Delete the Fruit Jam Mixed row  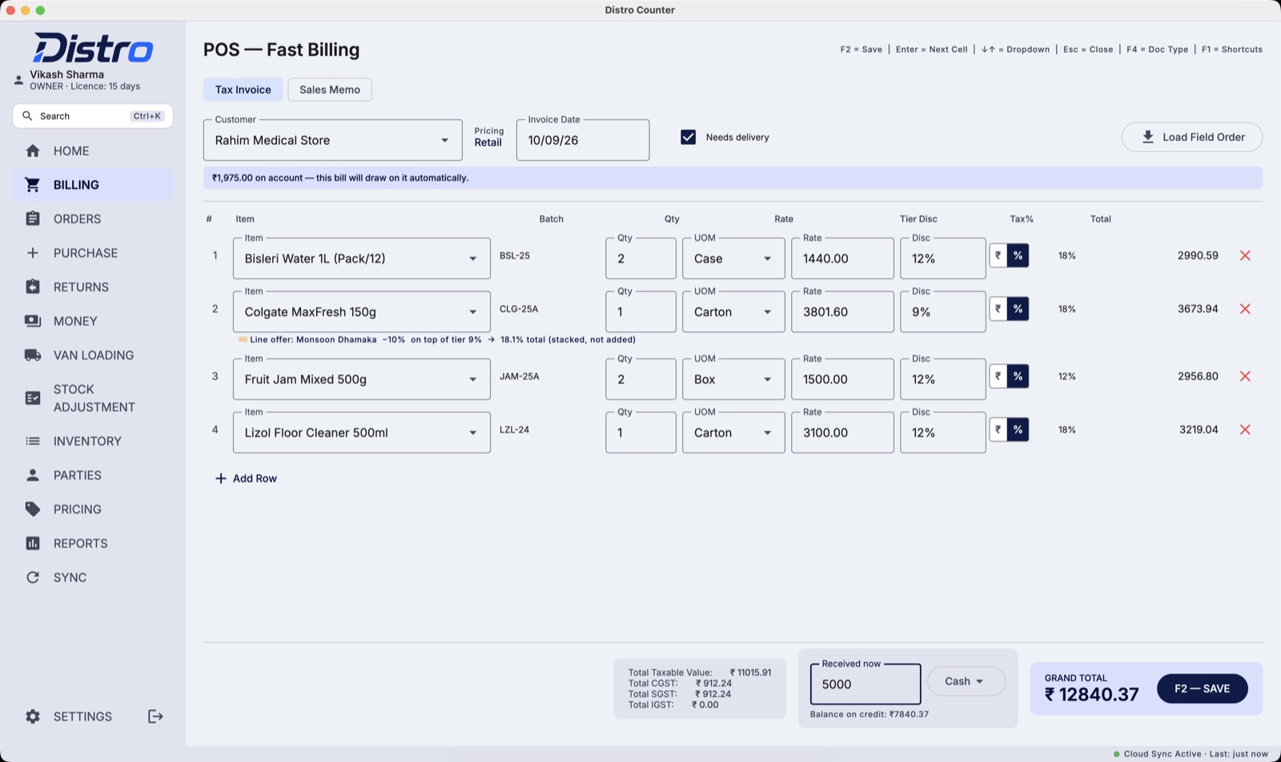1245,376
